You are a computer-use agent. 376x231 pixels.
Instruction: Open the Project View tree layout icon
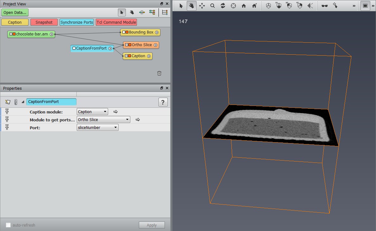coord(165,12)
